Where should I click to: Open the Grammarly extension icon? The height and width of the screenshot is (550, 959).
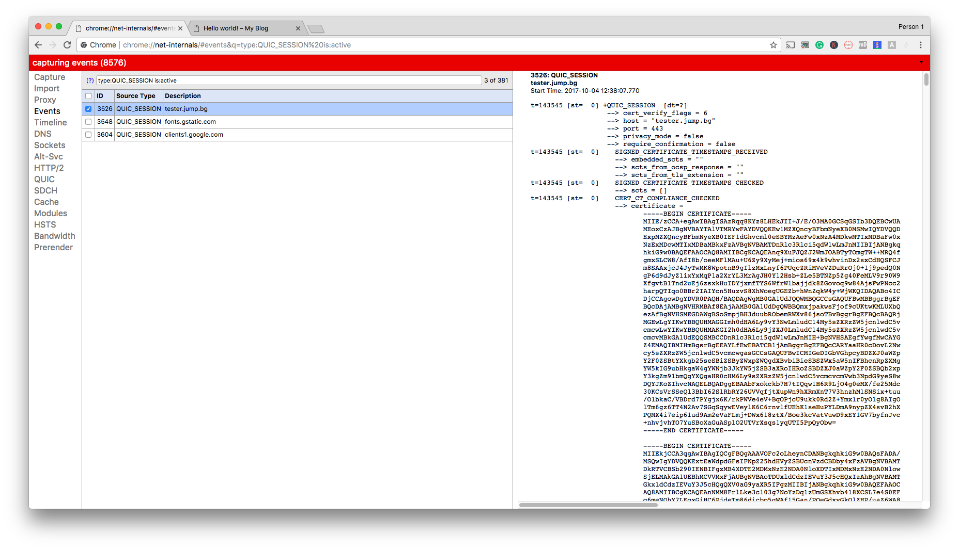[819, 45]
